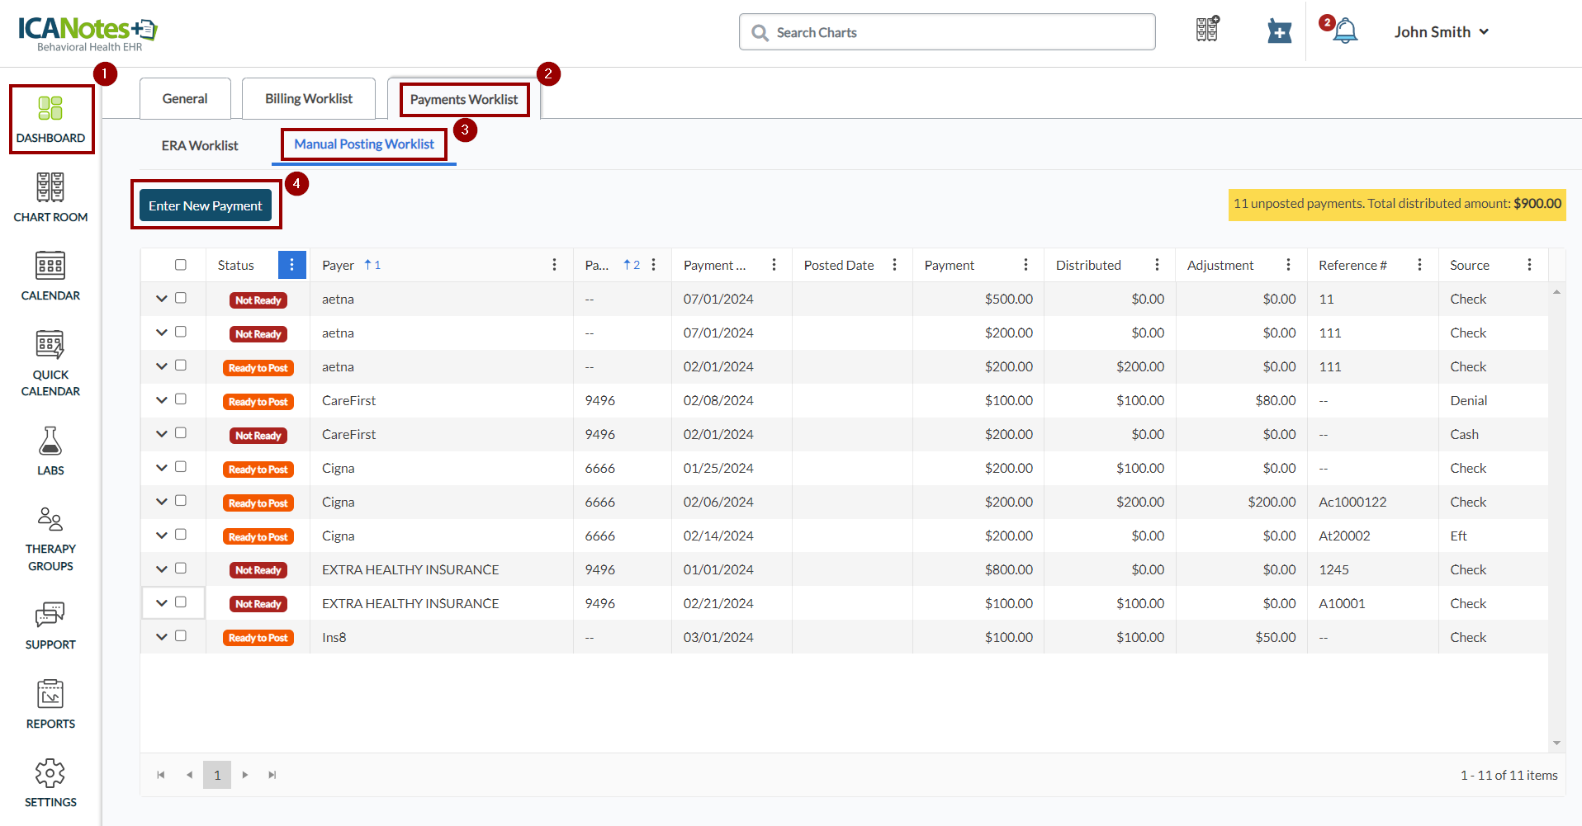Toggle the select-all header checkbox
This screenshot has width=1582, height=826.
pos(181,265)
